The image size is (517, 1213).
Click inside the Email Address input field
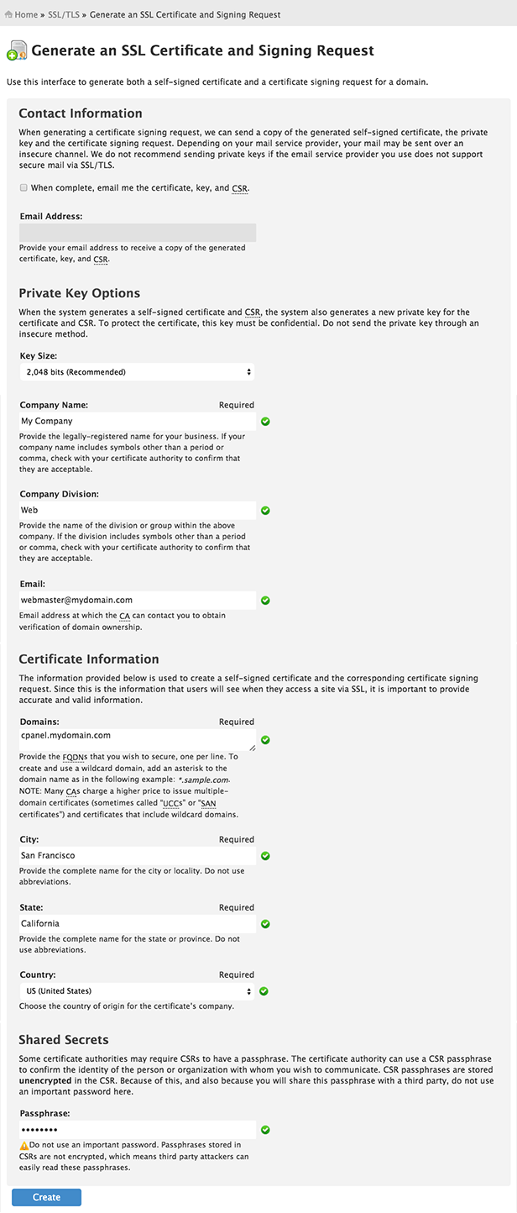(137, 233)
